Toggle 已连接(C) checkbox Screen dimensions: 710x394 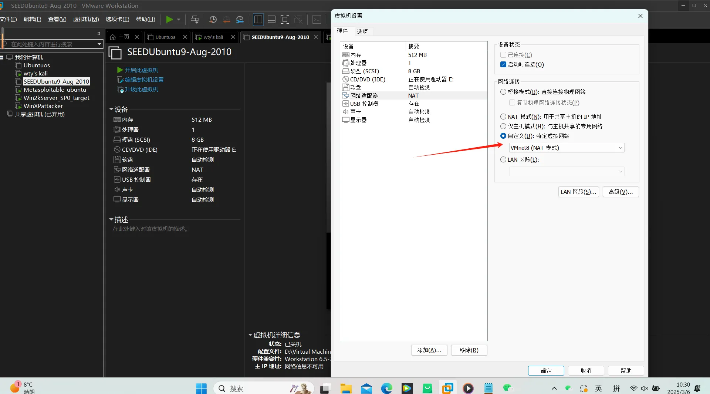click(x=503, y=55)
